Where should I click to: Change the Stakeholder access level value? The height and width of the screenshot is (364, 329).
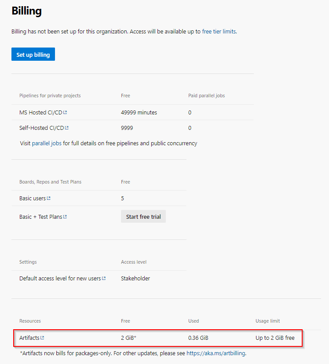[x=135, y=279]
